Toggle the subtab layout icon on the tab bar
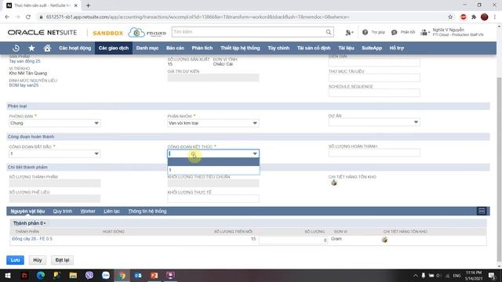The image size is (502, 282). (x=482, y=211)
